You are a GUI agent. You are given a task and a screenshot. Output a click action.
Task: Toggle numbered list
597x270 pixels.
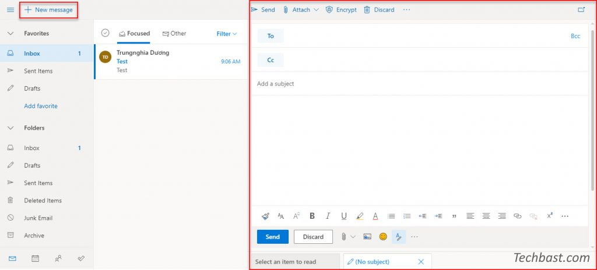pos(407,216)
